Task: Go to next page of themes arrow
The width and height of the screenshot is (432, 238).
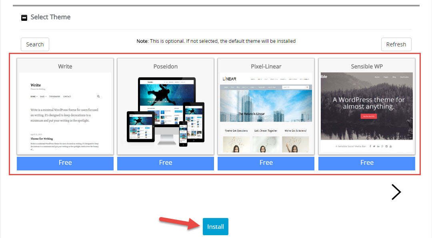Action: [396, 192]
